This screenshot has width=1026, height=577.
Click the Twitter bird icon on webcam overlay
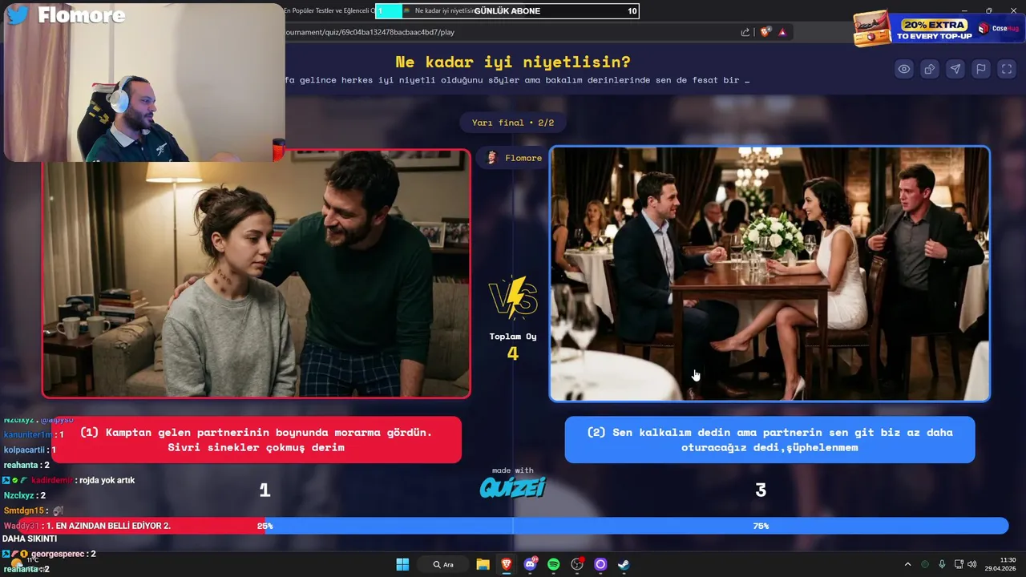click(x=18, y=14)
